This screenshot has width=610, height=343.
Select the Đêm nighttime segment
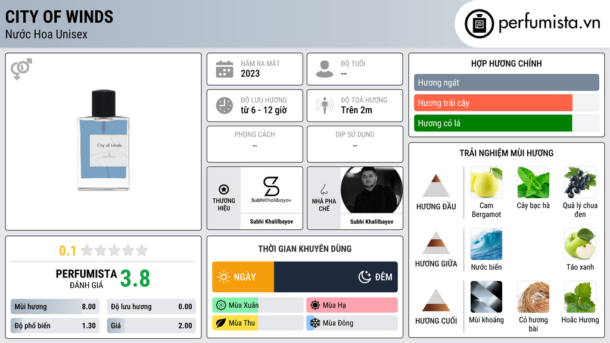click(x=336, y=277)
